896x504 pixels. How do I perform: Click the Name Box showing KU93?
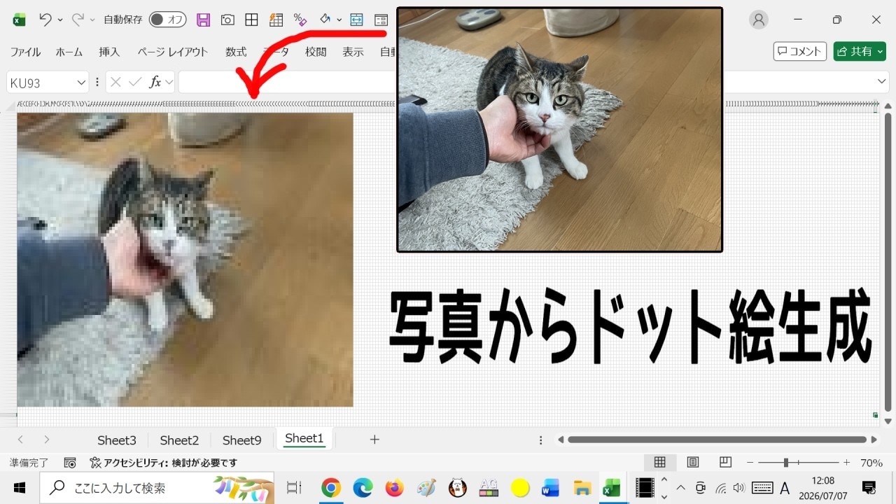coord(41,83)
